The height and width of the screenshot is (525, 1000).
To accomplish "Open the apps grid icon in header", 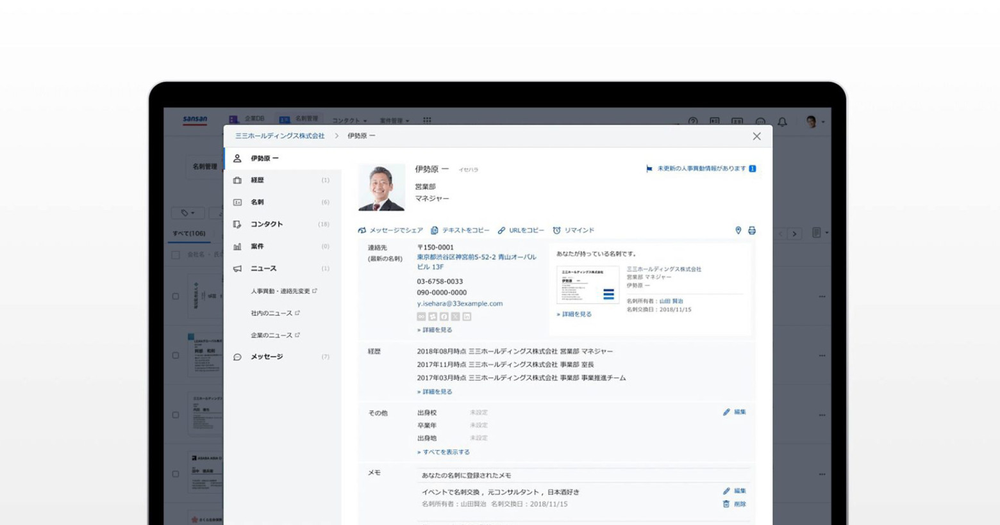I will click(x=427, y=120).
